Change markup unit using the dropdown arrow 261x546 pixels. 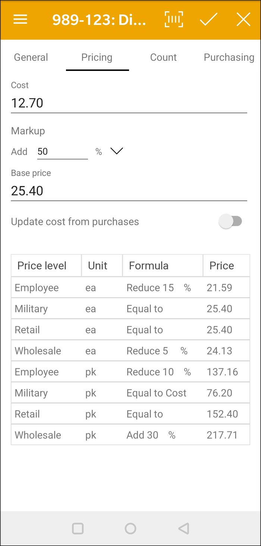coord(116,151)
